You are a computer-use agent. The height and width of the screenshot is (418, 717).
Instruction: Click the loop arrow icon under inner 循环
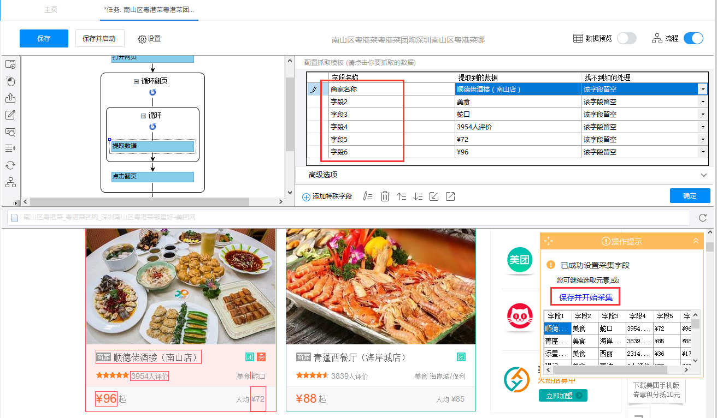pyautogui.click(x=152, y=127)
